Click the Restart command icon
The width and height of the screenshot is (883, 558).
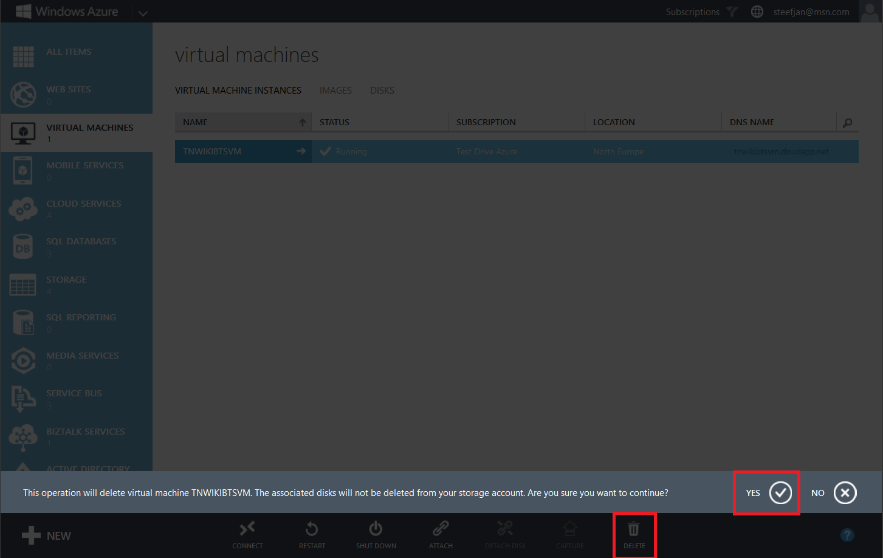click(x=312, y=528)
